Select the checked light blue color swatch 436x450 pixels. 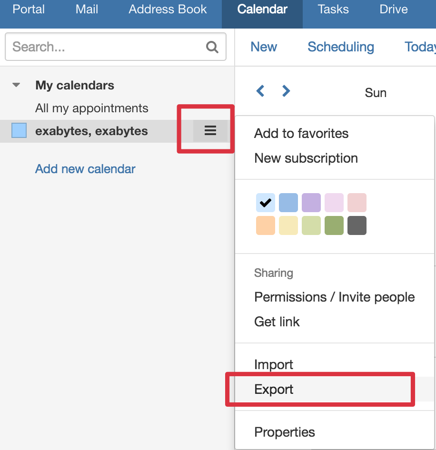(266, 203)
